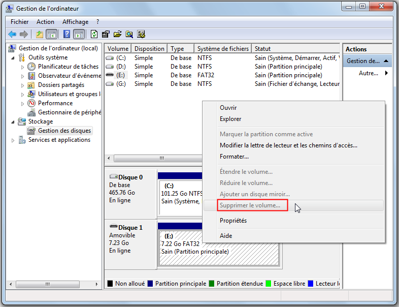Expand the Planificateur de tâches node
Screen dimensions: 399x307
pos(23,67)
